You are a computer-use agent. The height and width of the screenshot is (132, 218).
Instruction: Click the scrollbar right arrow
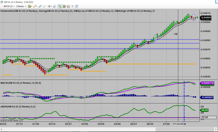click(x=216, y=130)
